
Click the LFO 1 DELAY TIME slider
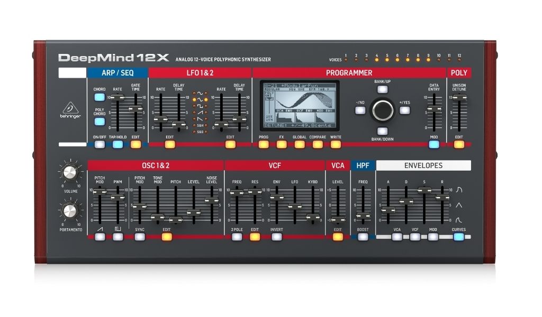pyautogui.click(x=179, y=112)
